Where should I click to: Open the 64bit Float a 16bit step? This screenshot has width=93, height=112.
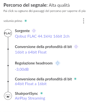[31, 84]
